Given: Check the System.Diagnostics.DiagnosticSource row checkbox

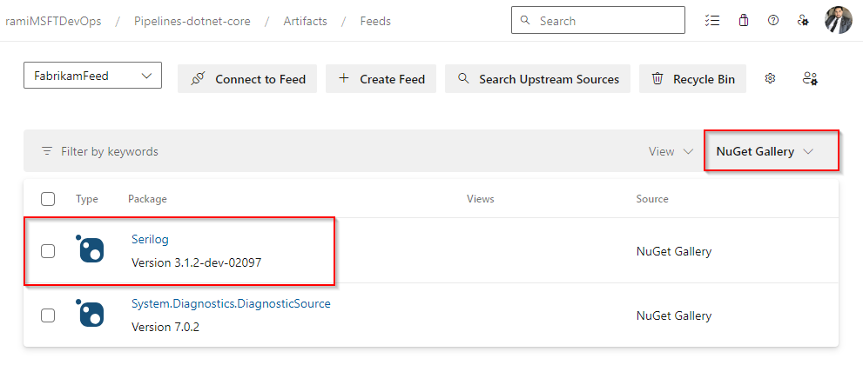Looking at the screenshot, I should pyautogui.click(x=48, y=315).
